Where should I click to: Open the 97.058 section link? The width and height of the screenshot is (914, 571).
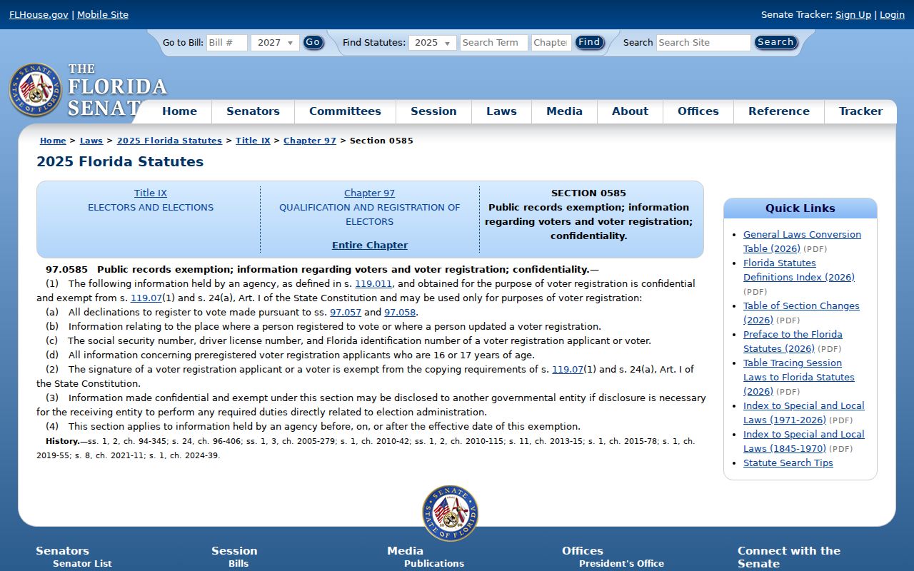(400, 313)
